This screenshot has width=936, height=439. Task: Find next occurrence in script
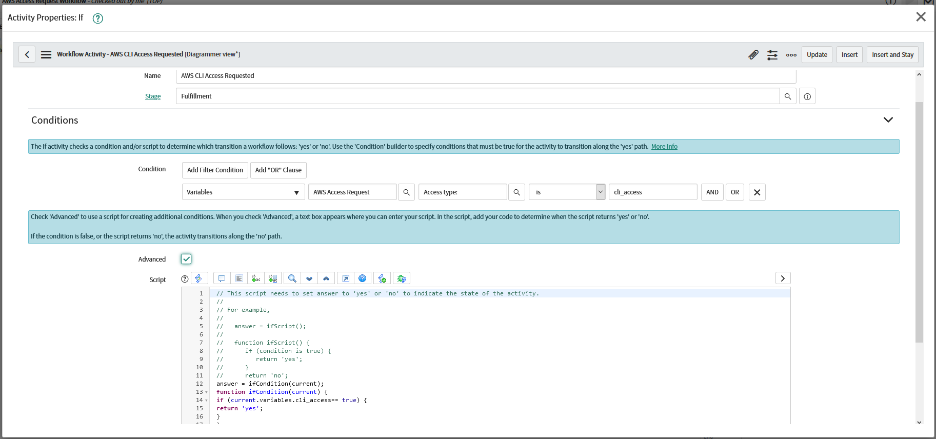point(309,278)
